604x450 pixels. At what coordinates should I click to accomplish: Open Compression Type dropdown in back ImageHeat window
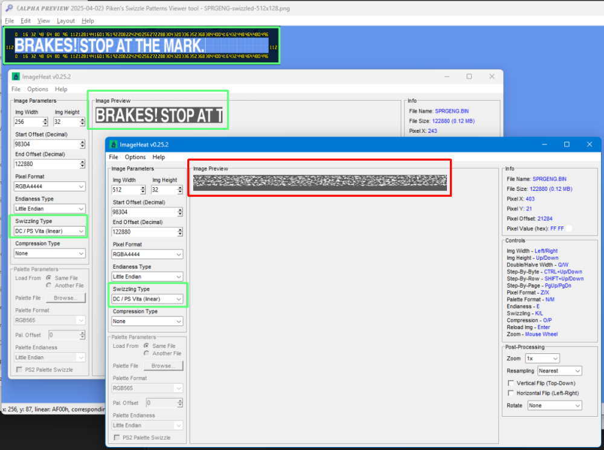50,254
